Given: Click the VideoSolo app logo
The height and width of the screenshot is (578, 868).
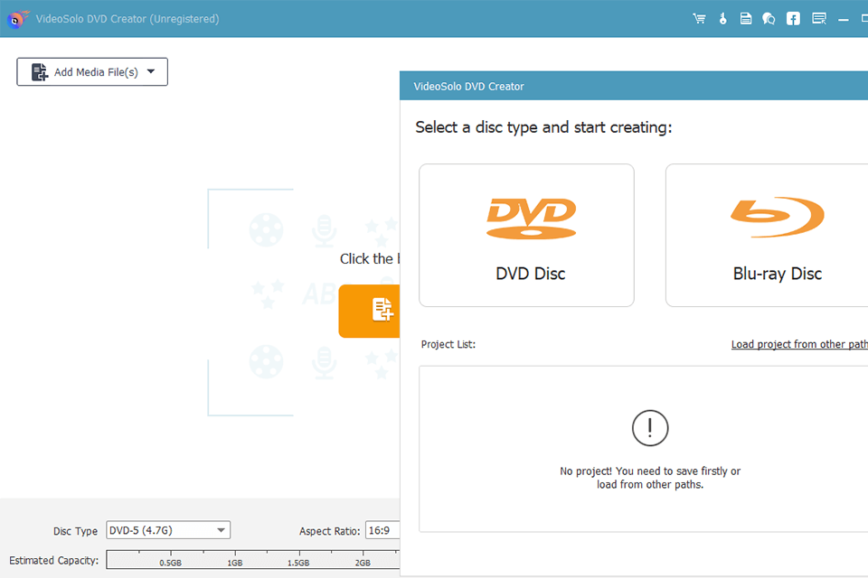Looking at the screenshot, I should pyautogui.click(x=14, y=17).
